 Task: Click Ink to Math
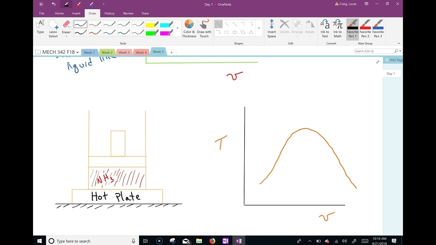pos(338,29)
